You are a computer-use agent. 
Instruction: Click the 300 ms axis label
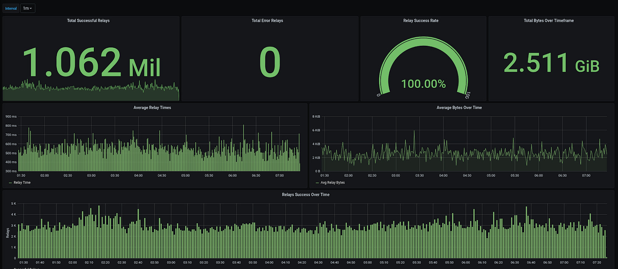[x=11, y=171]
